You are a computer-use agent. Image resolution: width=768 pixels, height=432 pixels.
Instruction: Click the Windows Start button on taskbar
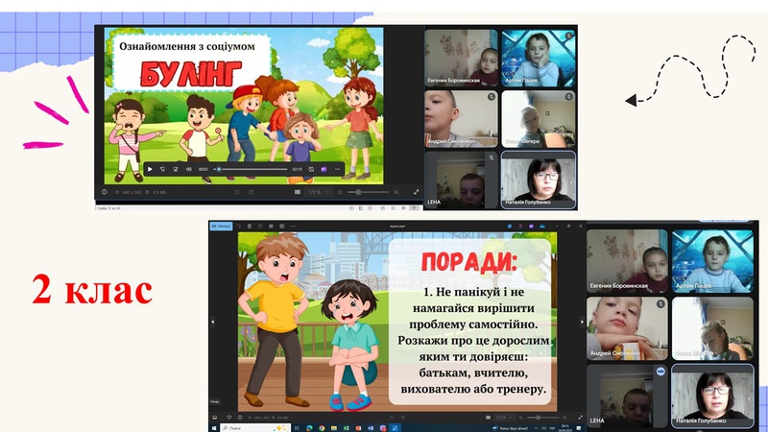[214, 427]
